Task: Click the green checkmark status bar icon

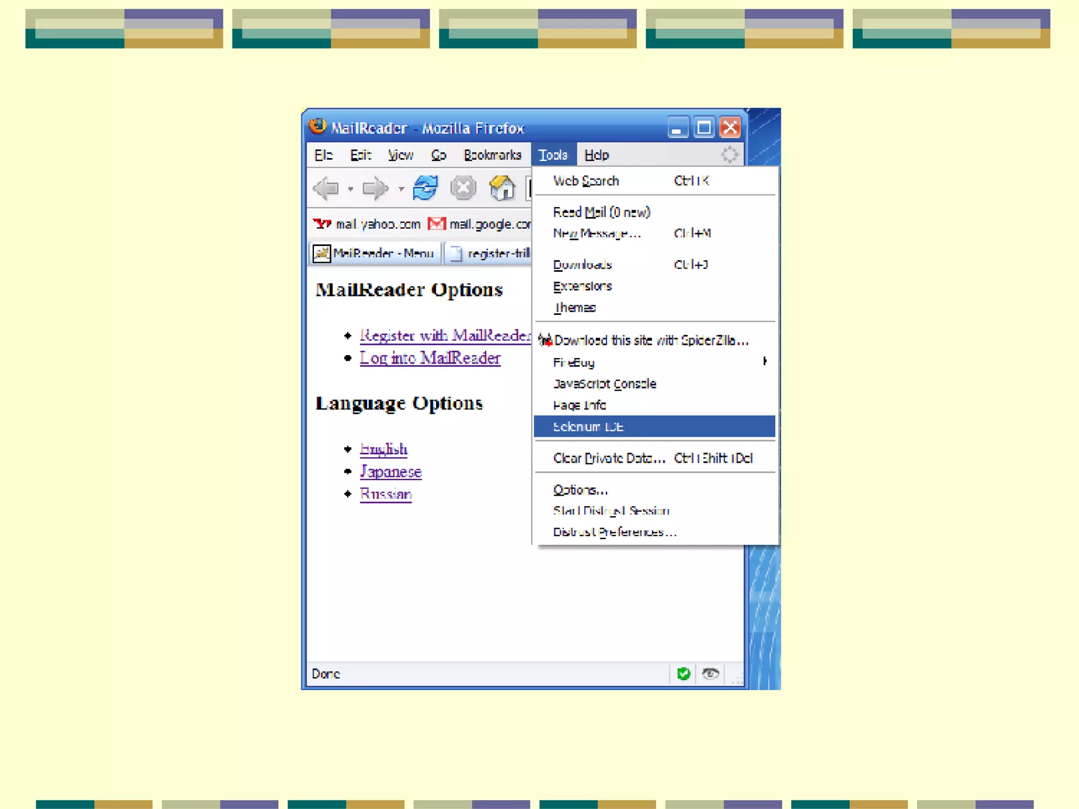Action: click(683, 674)
